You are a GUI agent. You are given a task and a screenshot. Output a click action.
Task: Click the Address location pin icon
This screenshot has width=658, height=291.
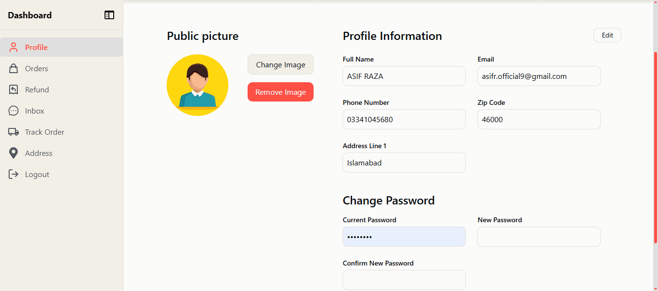(x=13, y=152)
